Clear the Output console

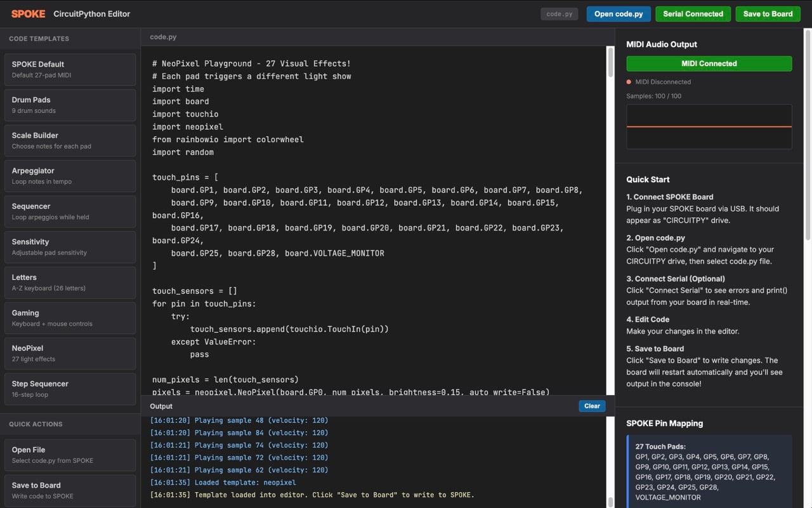point(592,406)
